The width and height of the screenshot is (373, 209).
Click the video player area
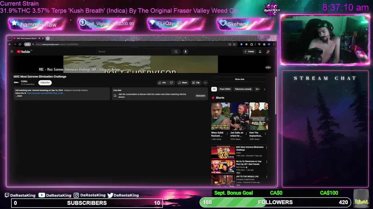click(140, 64)
